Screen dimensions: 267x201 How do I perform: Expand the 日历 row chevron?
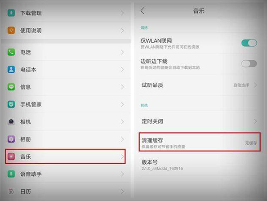(122, 192)
